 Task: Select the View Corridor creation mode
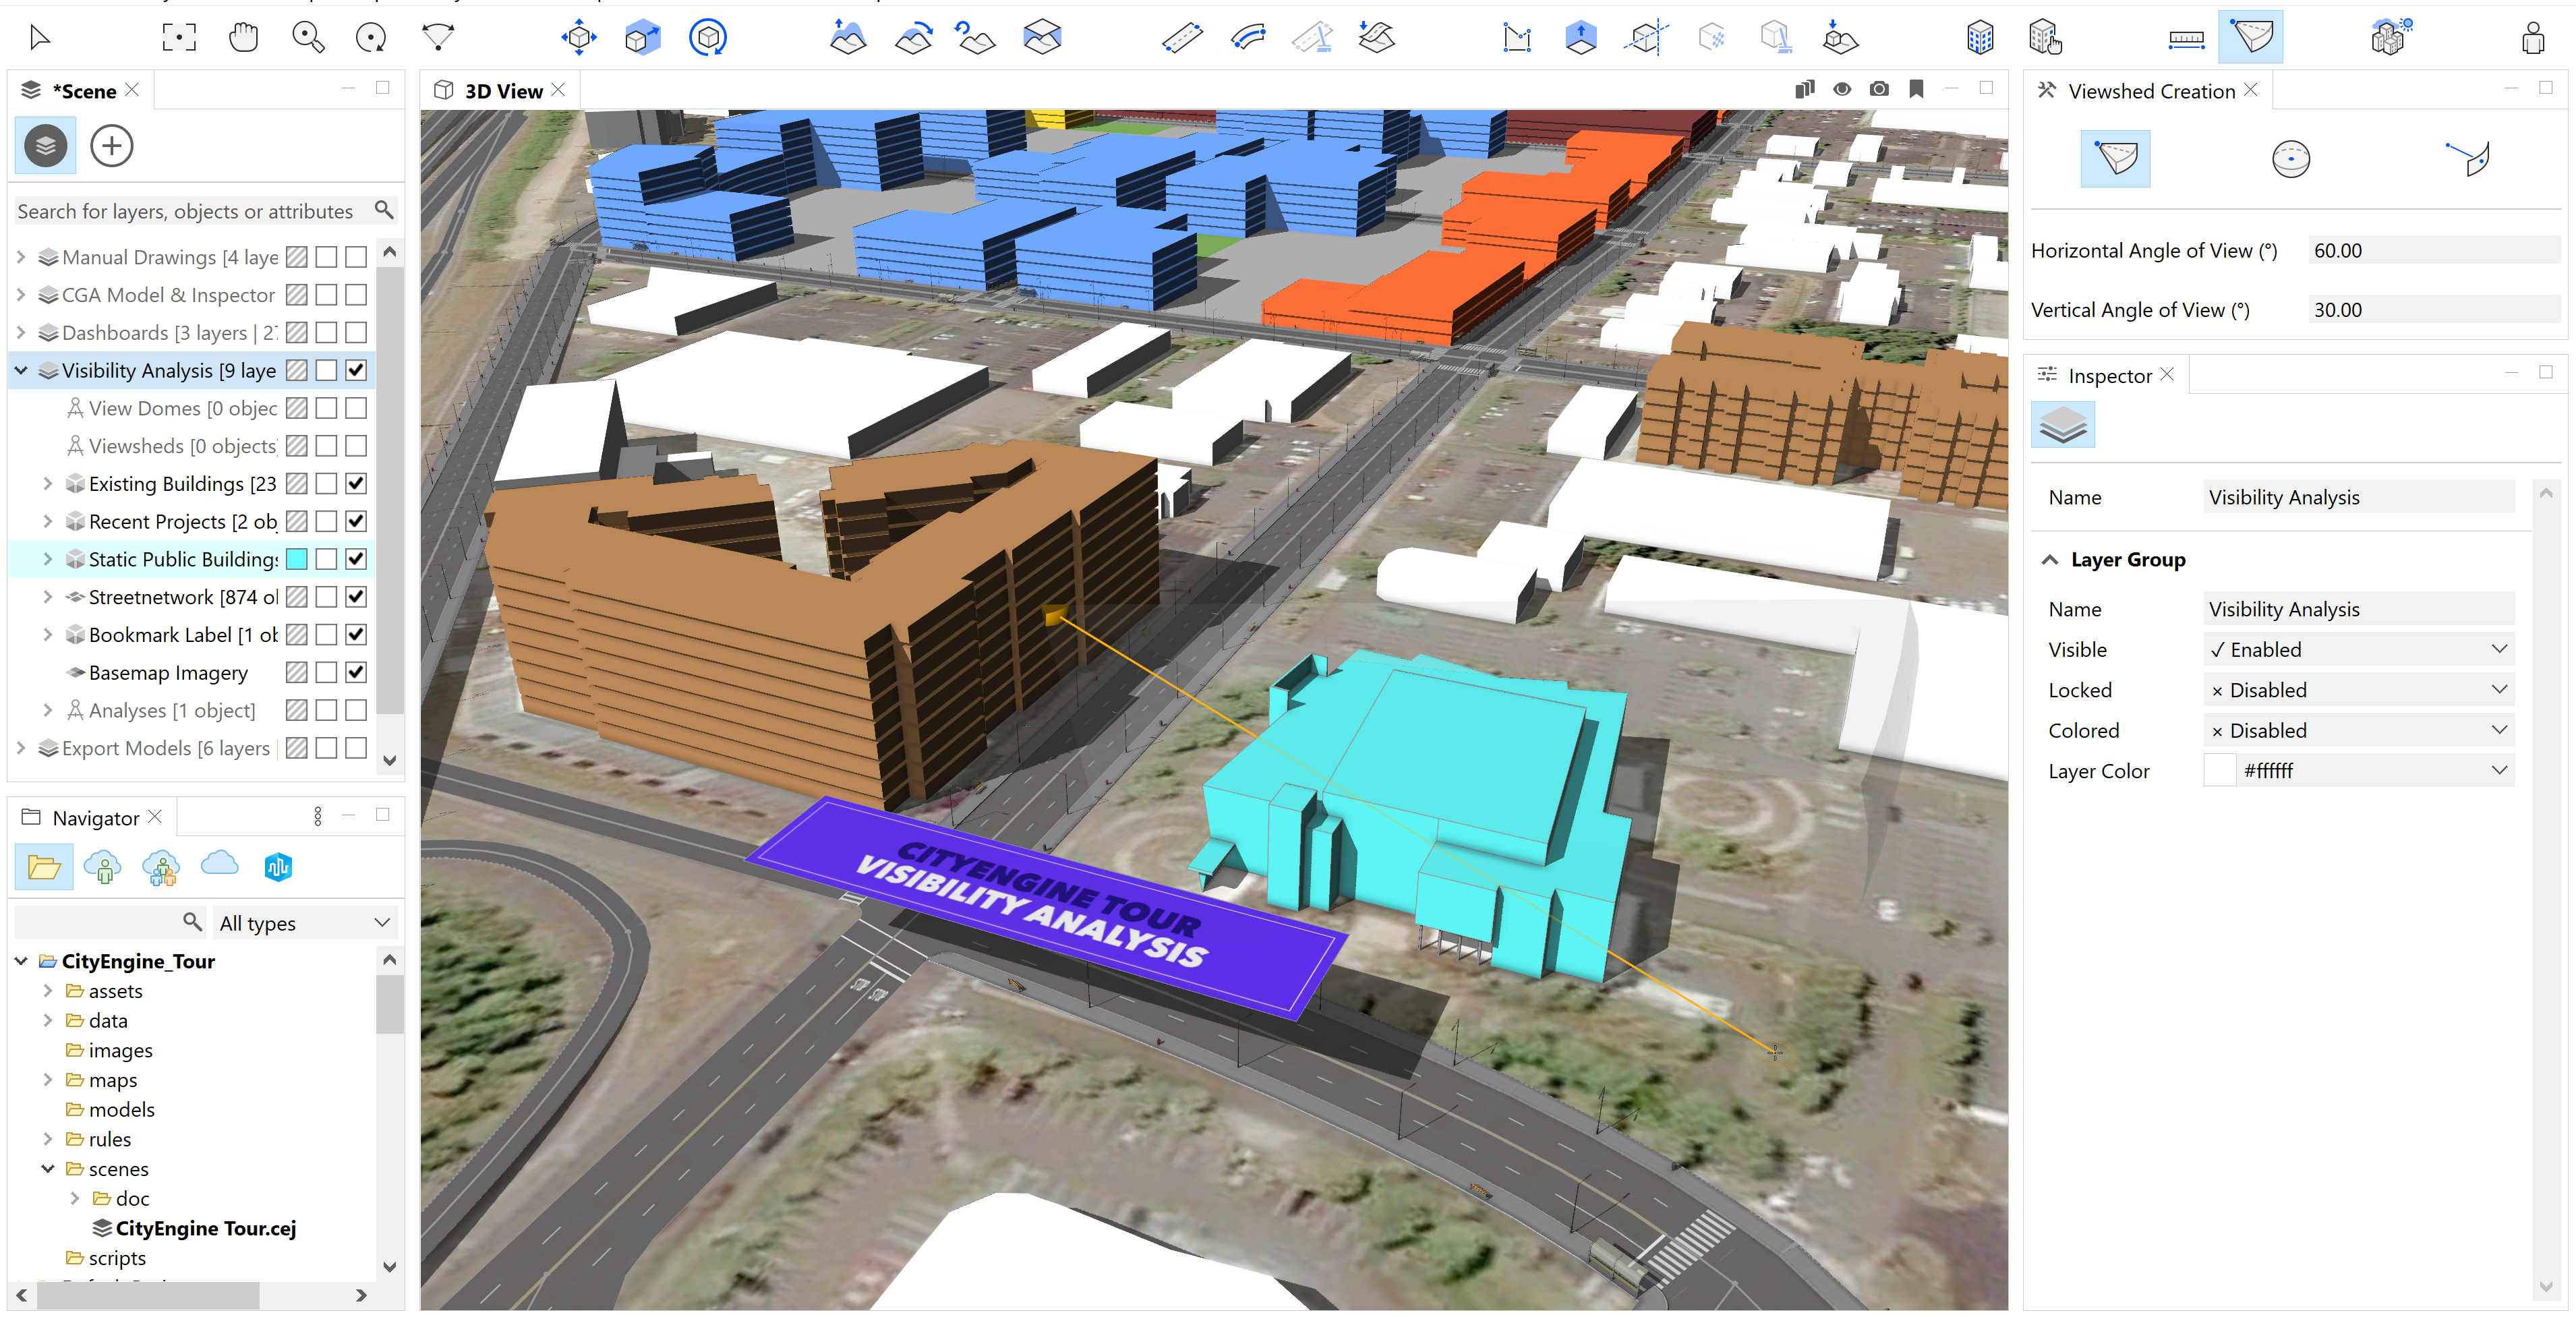tap(2466, 158)
